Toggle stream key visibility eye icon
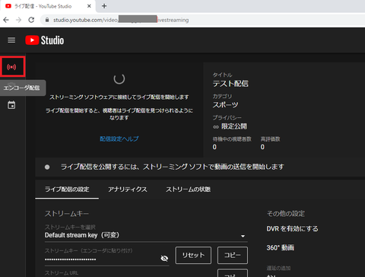The width and height of the screenshot is (365, 277). tap(164, 258)
